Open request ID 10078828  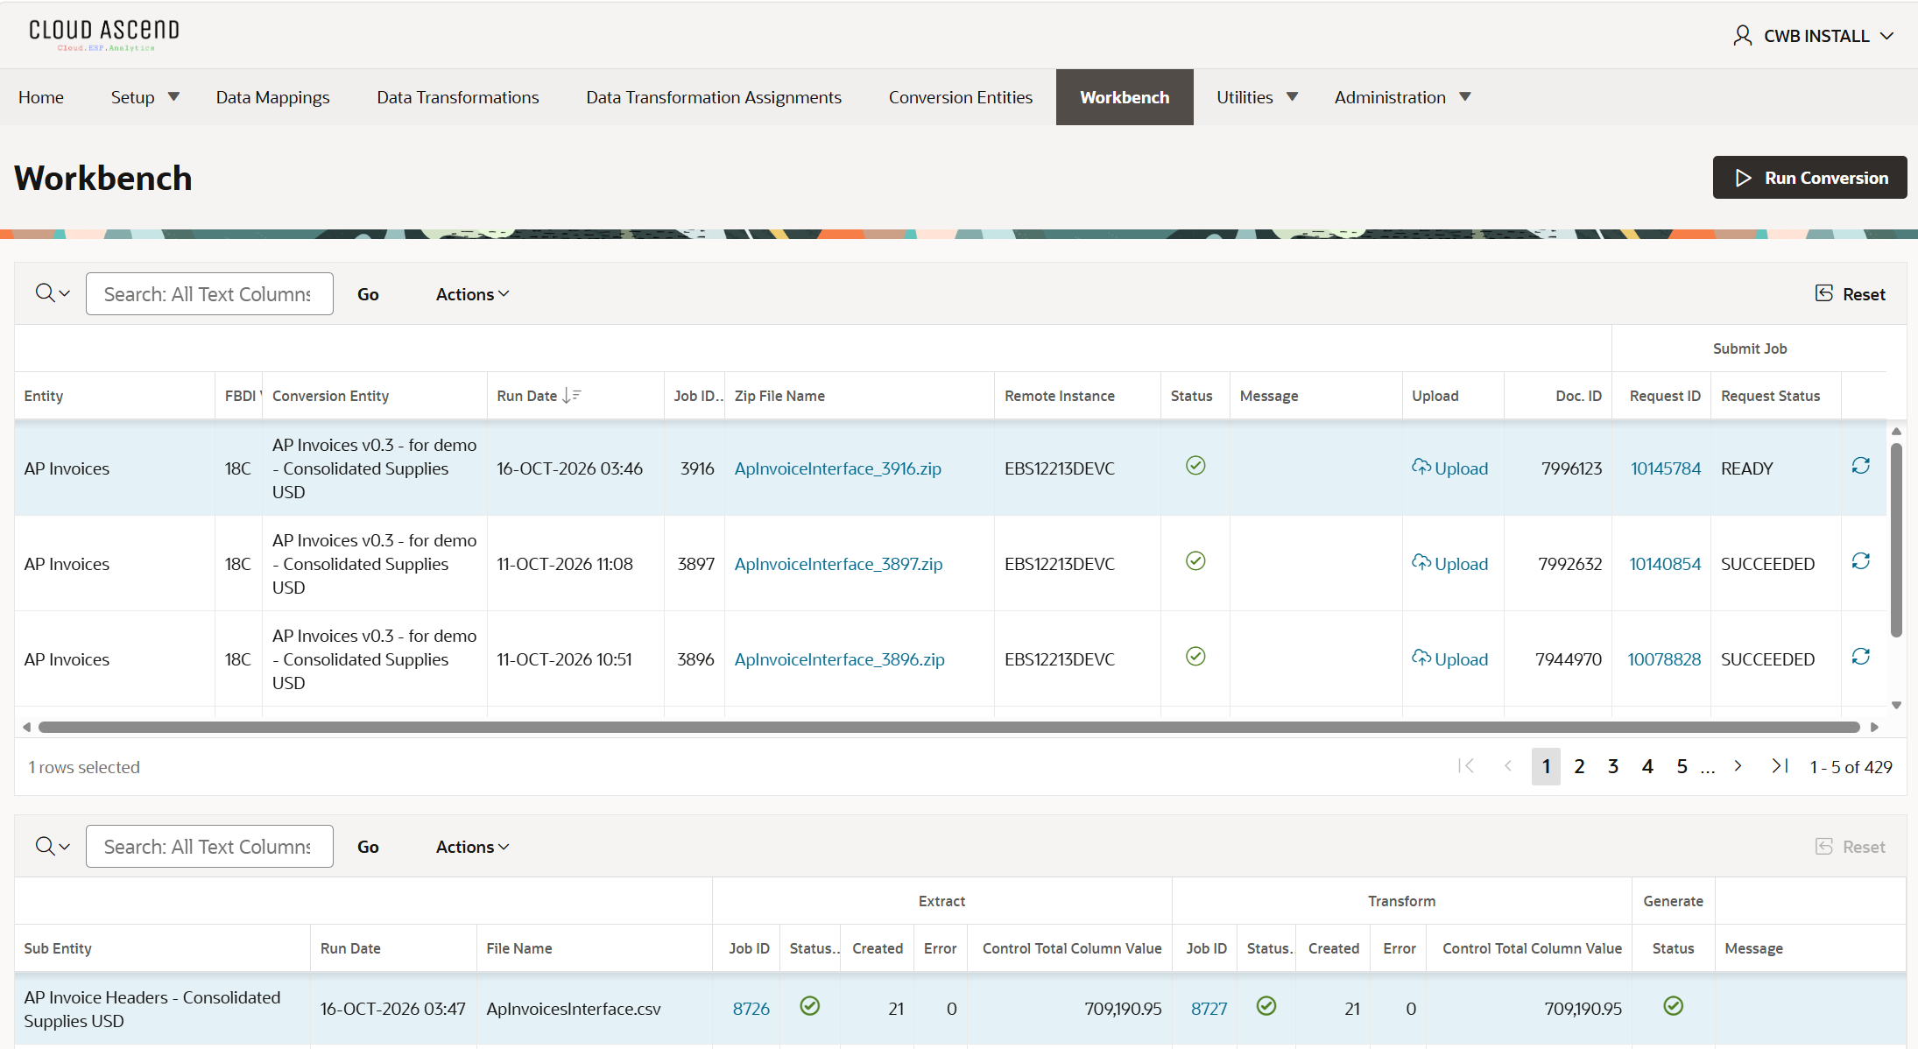tap(1664, 659)
